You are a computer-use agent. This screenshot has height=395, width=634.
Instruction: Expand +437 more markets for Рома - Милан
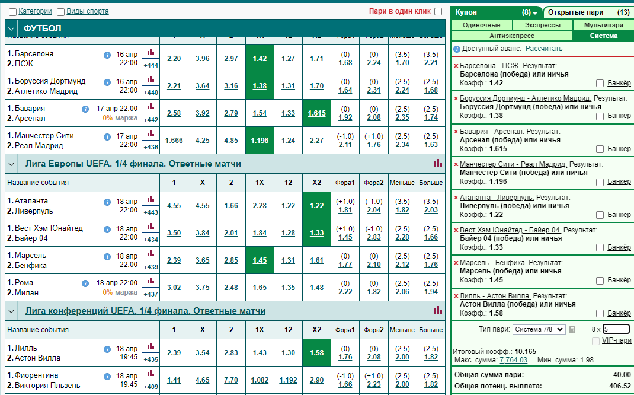pyautogui.click(x=151, y=294)
